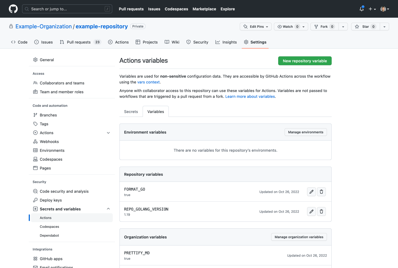Open Deploy keys settings
This screenshot has width=398, height=268.
51,200
